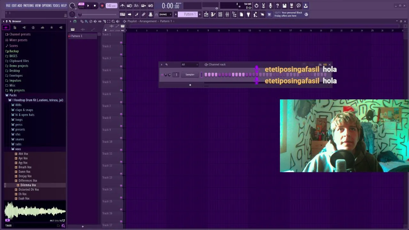The height and width of the screenshot is (230, 409).
Task: Open the Piano roll view icon
Action: [213, 14]
